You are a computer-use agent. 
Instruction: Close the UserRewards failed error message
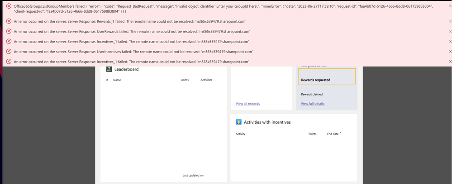point(450,31)
